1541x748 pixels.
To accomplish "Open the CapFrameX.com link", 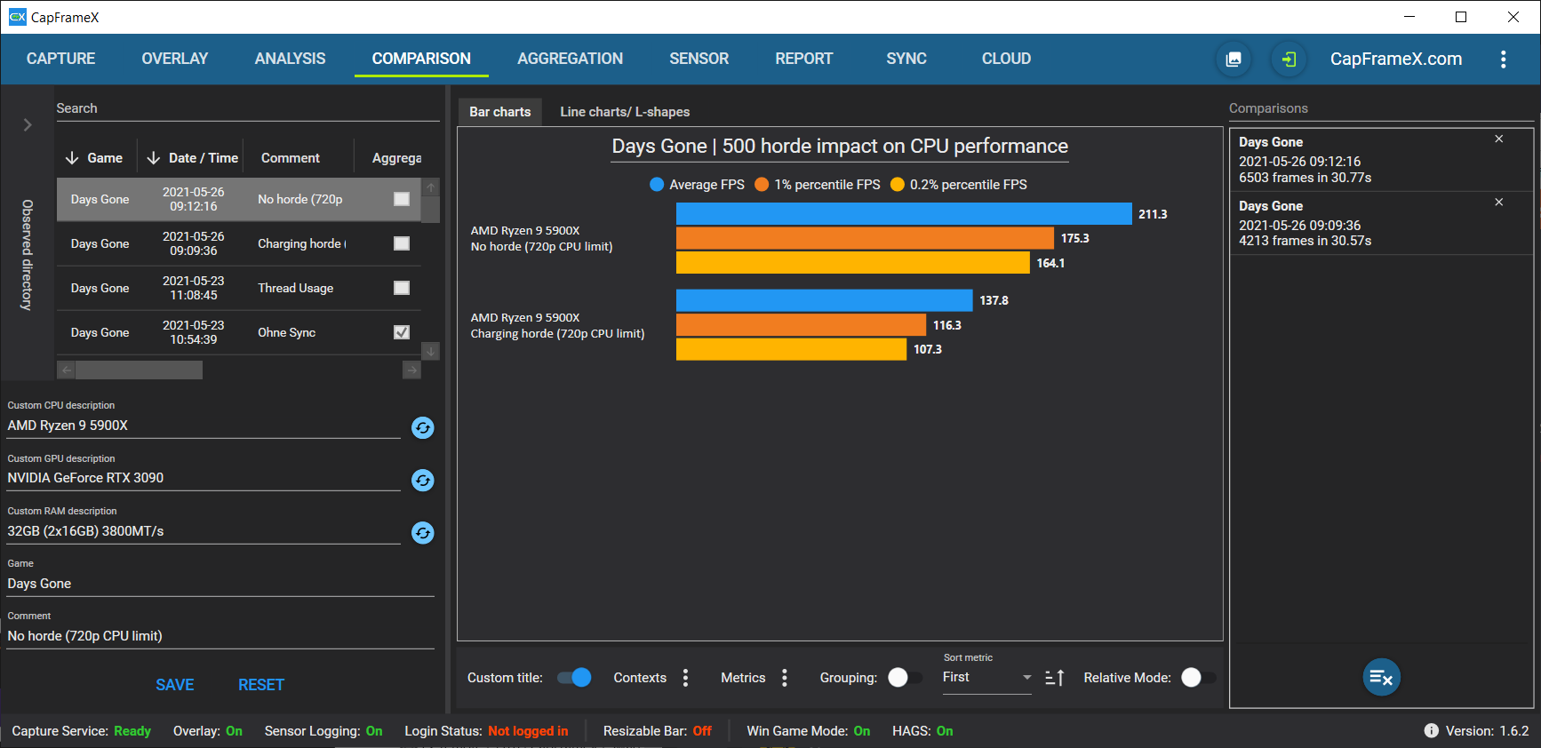I will point(1396,59).
